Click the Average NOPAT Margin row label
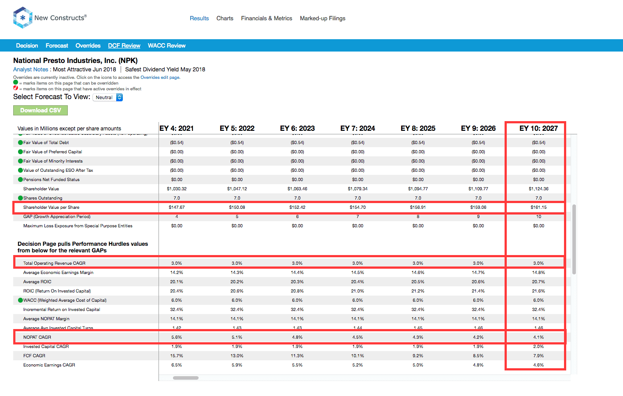This screenshot has width=623, height=396. click(x=46, y=318)
